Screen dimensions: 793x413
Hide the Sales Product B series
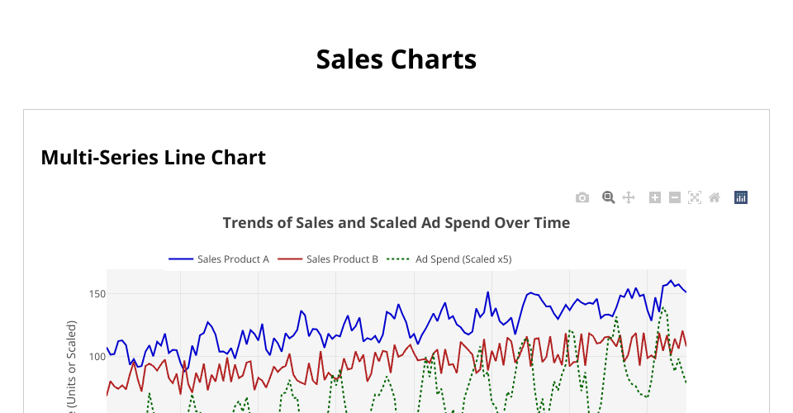tap(342, 259)
